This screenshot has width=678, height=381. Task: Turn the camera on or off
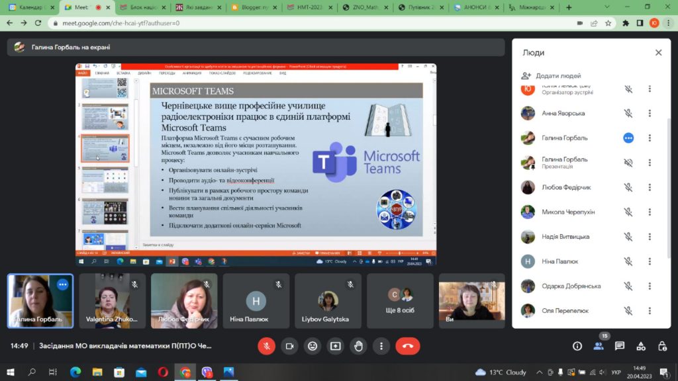click(289, 346)
